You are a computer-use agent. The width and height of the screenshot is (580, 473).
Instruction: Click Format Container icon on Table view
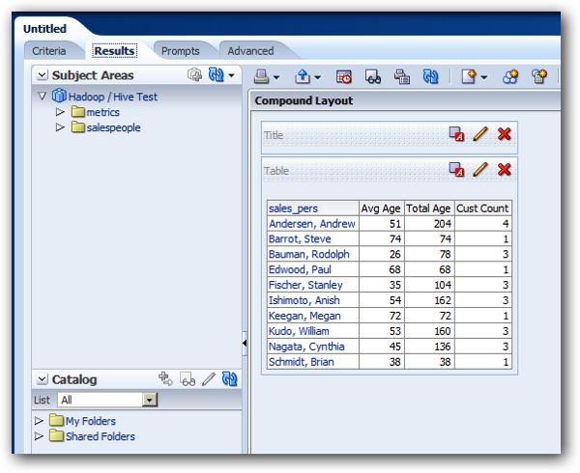pyautogui.click(x=456, y=170)
